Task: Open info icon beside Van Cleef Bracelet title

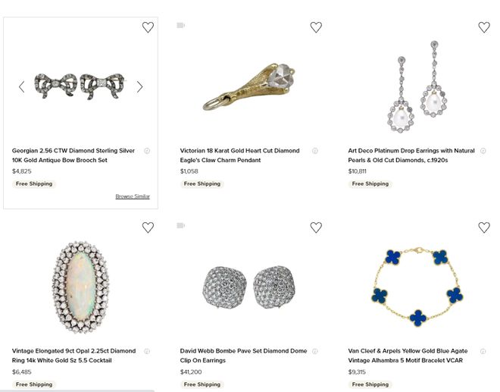Action: pos(483,351)
